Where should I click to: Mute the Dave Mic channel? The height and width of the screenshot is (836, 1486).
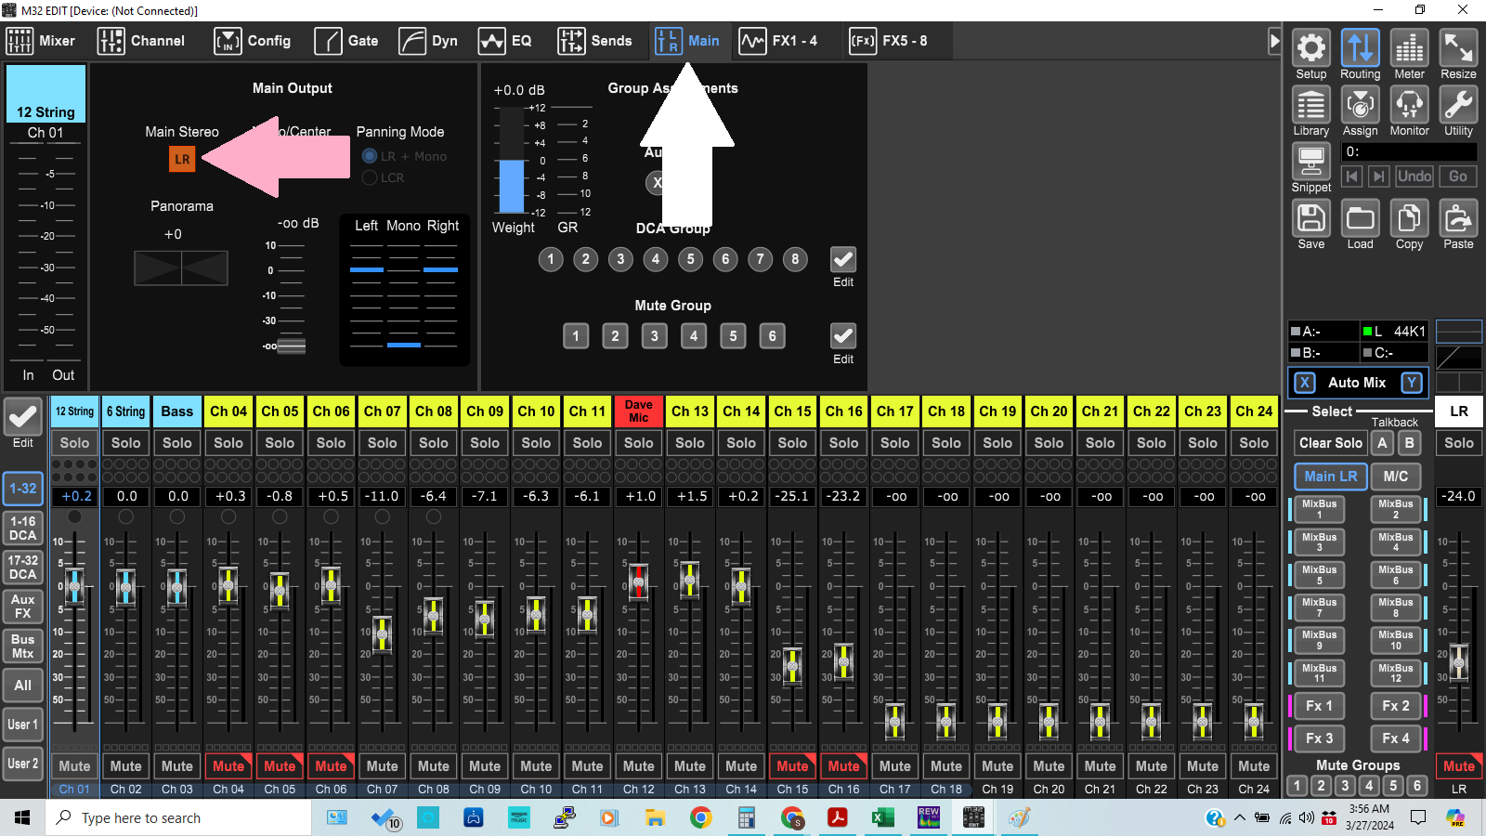[638, 766]
